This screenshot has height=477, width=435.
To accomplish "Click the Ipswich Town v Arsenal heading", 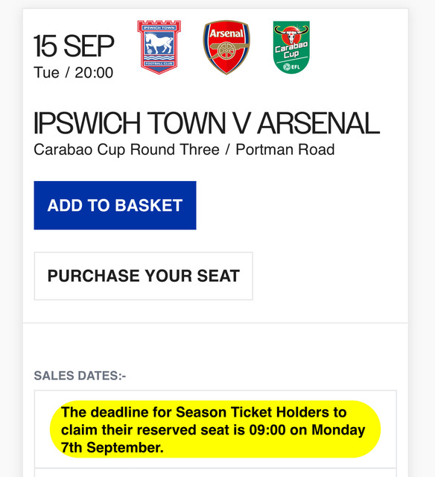I will coord(206,123).
